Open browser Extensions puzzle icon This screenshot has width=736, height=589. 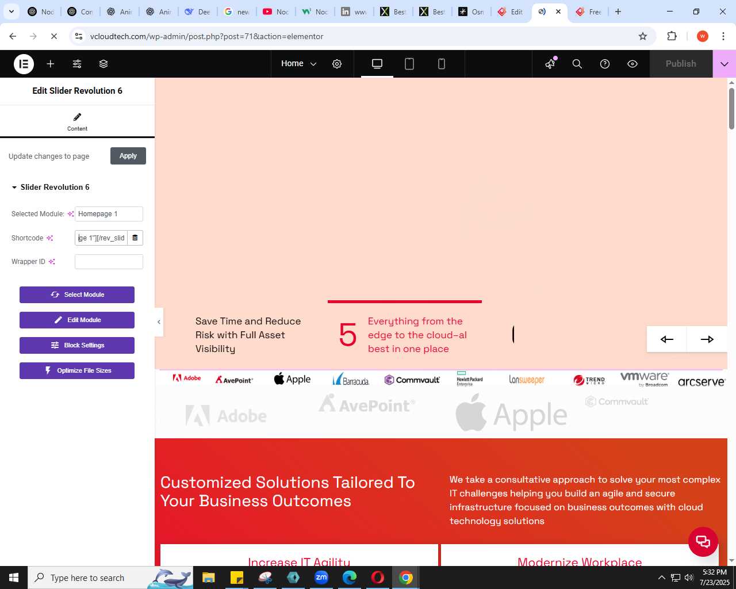click(672, 36)
